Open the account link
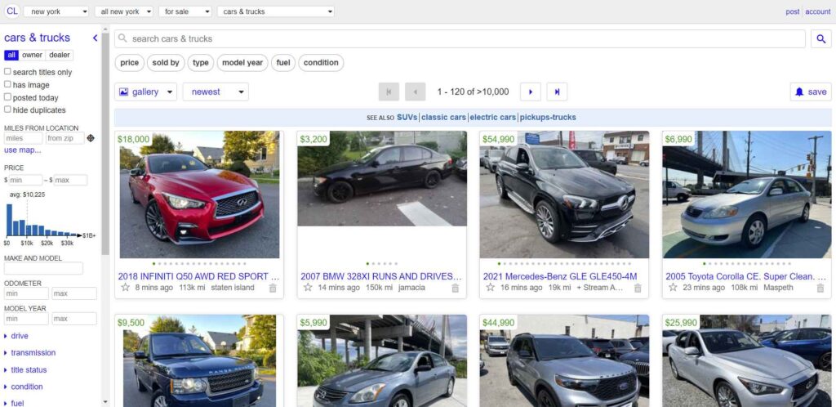836x407 pixels. click(x=817, y=11)
